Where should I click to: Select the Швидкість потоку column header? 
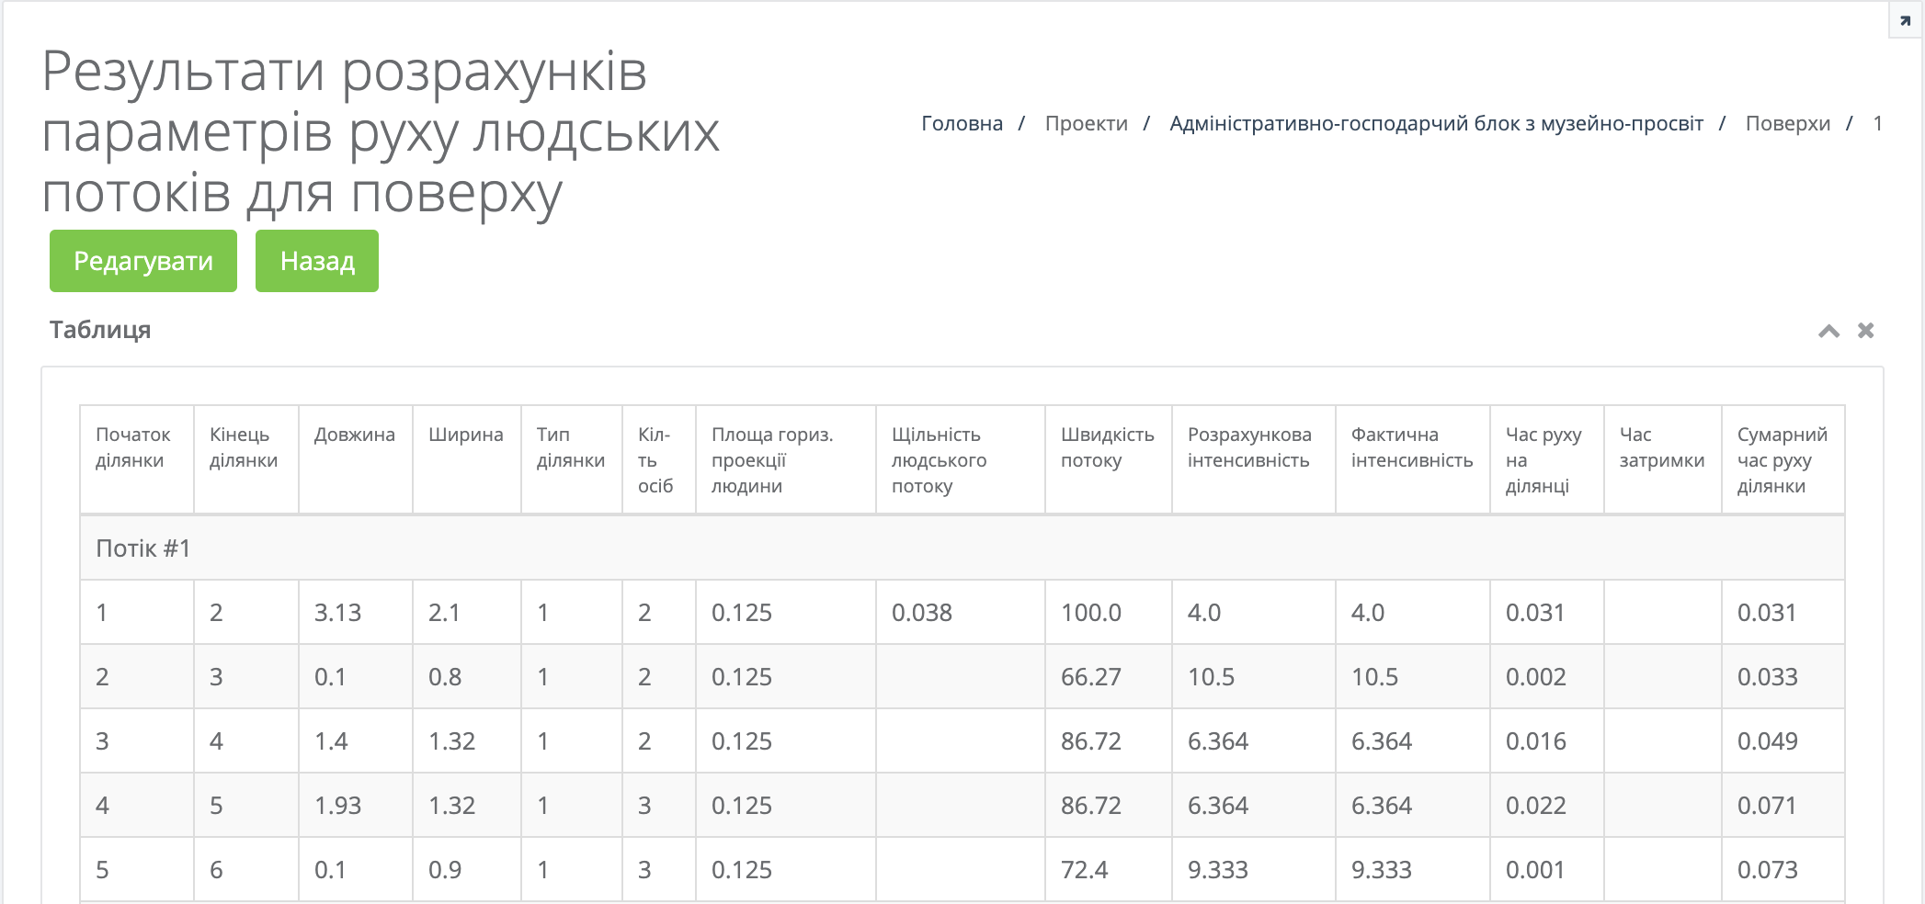1107,447
